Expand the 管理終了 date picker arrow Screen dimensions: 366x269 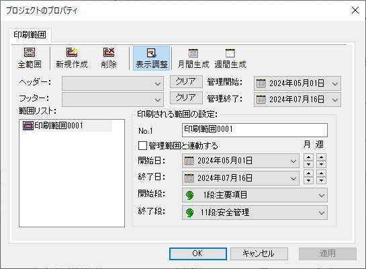pyautogui.click(x=335, y=100)
